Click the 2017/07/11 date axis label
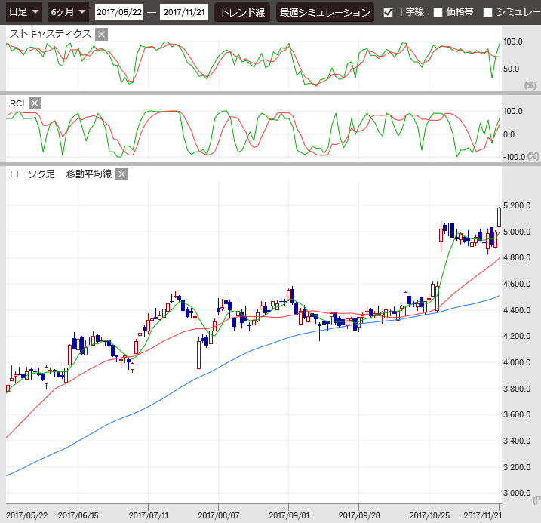This screenshot has height=523, width=541. click(149, 515)
